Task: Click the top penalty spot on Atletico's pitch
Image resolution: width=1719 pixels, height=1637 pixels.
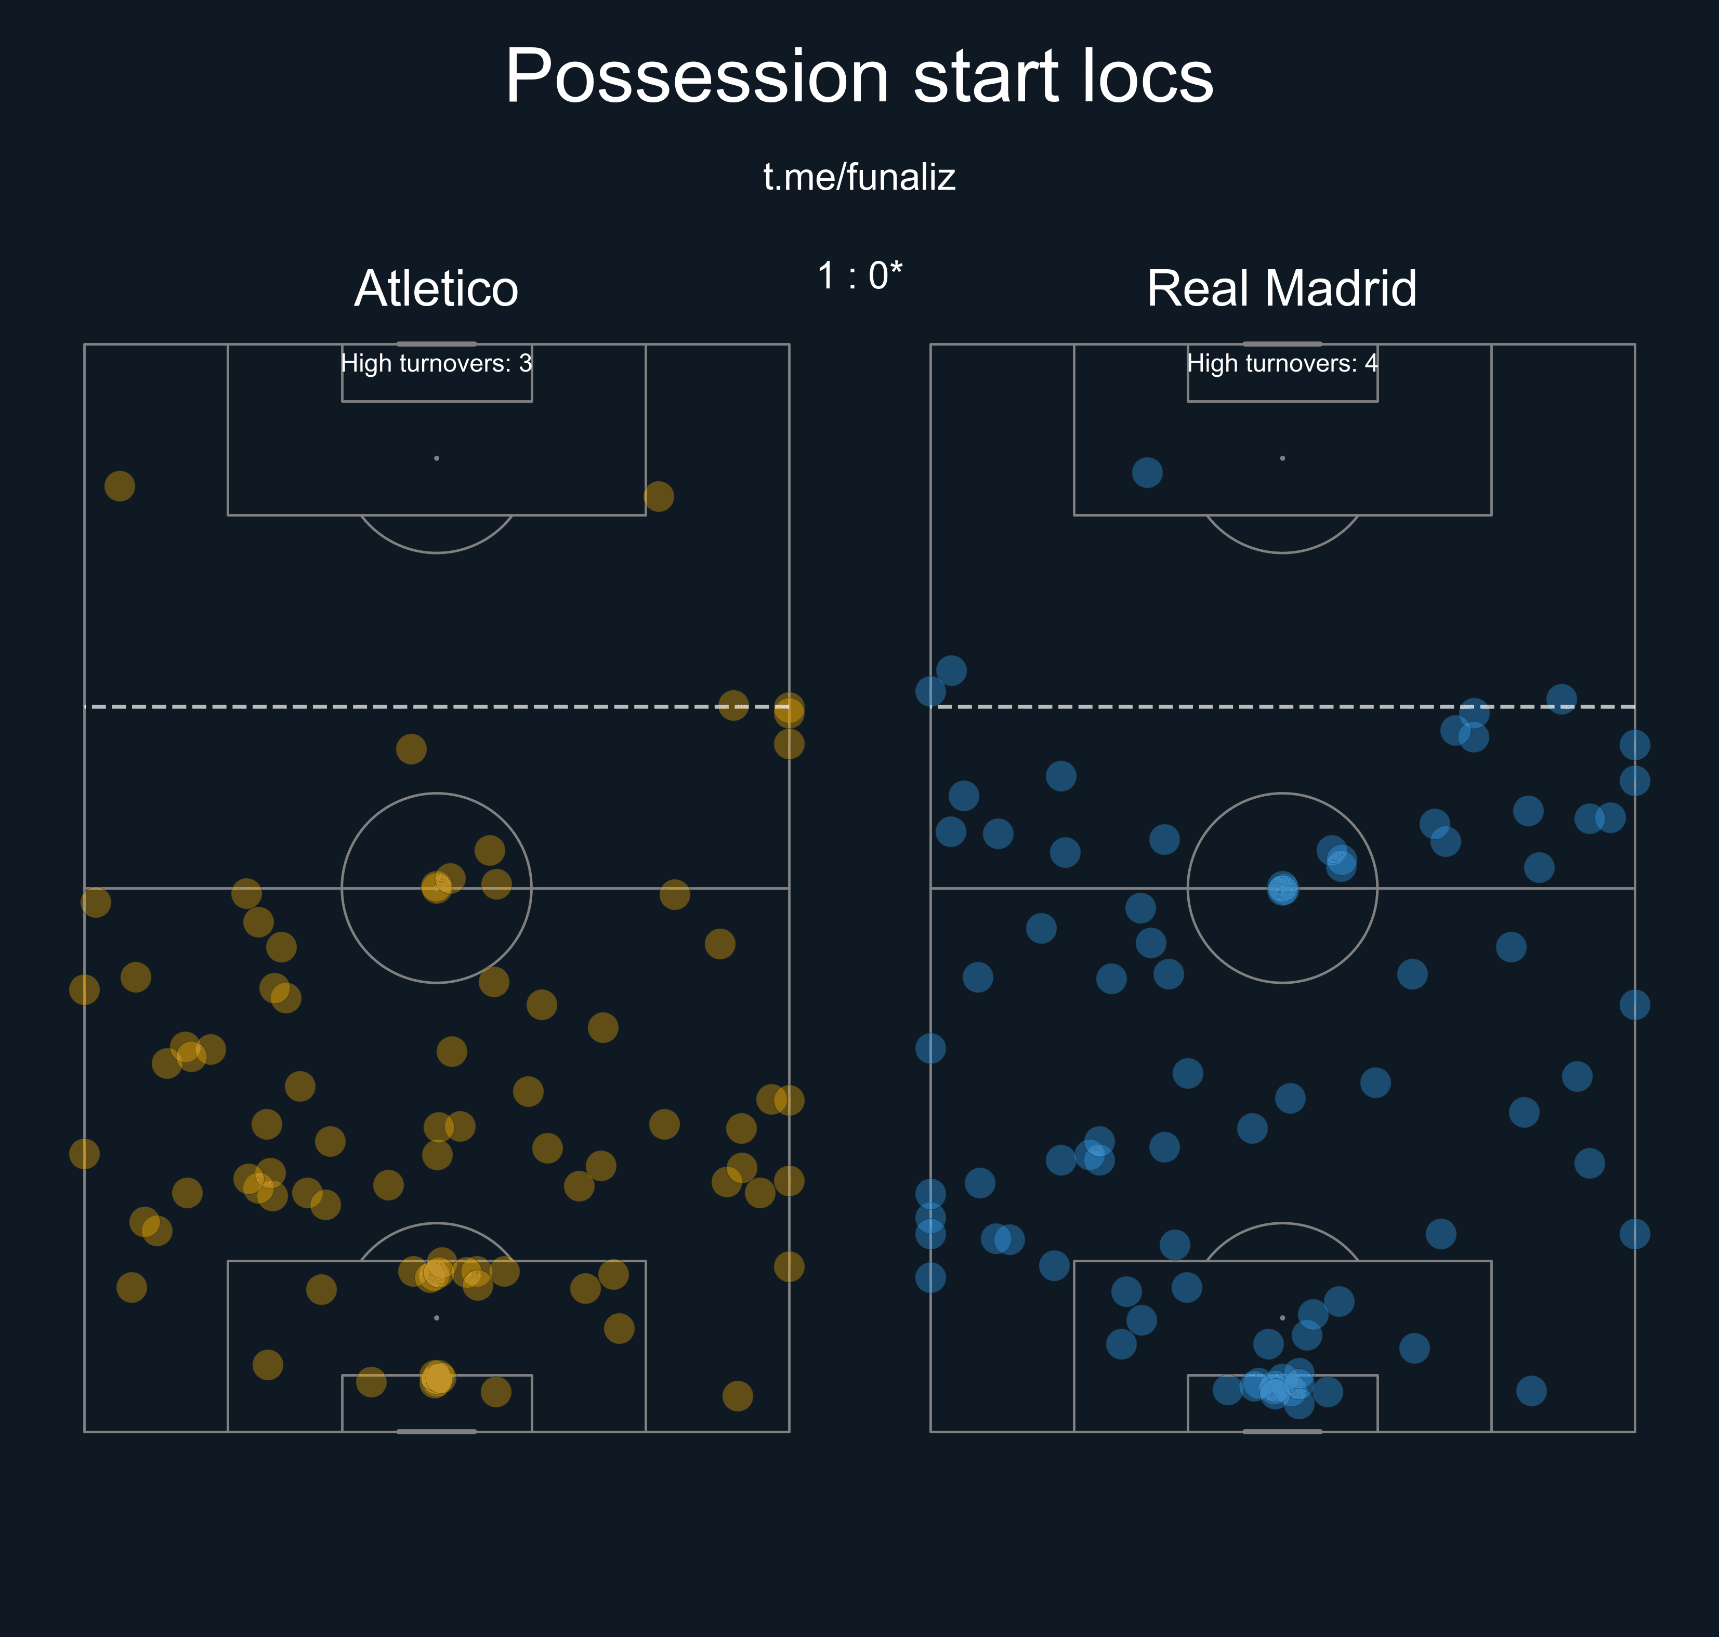Action: [x=436, y=458]
